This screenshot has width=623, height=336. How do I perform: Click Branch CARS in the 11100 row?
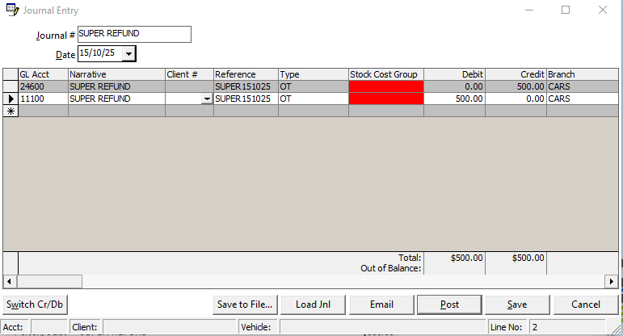583,99
